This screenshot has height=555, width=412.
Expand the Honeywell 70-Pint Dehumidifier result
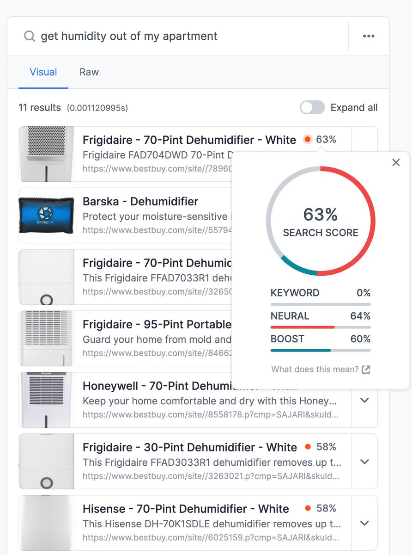364,400
